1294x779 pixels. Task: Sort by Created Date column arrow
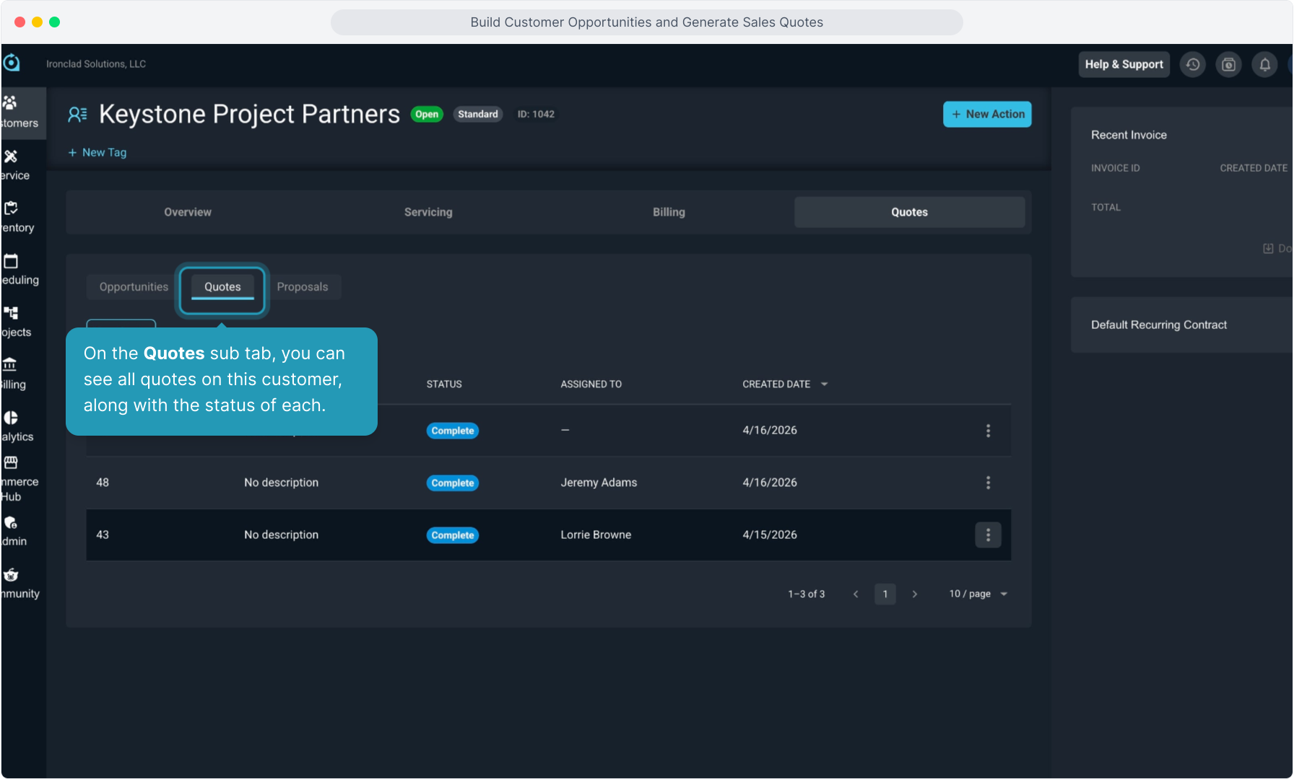point(825,384)
